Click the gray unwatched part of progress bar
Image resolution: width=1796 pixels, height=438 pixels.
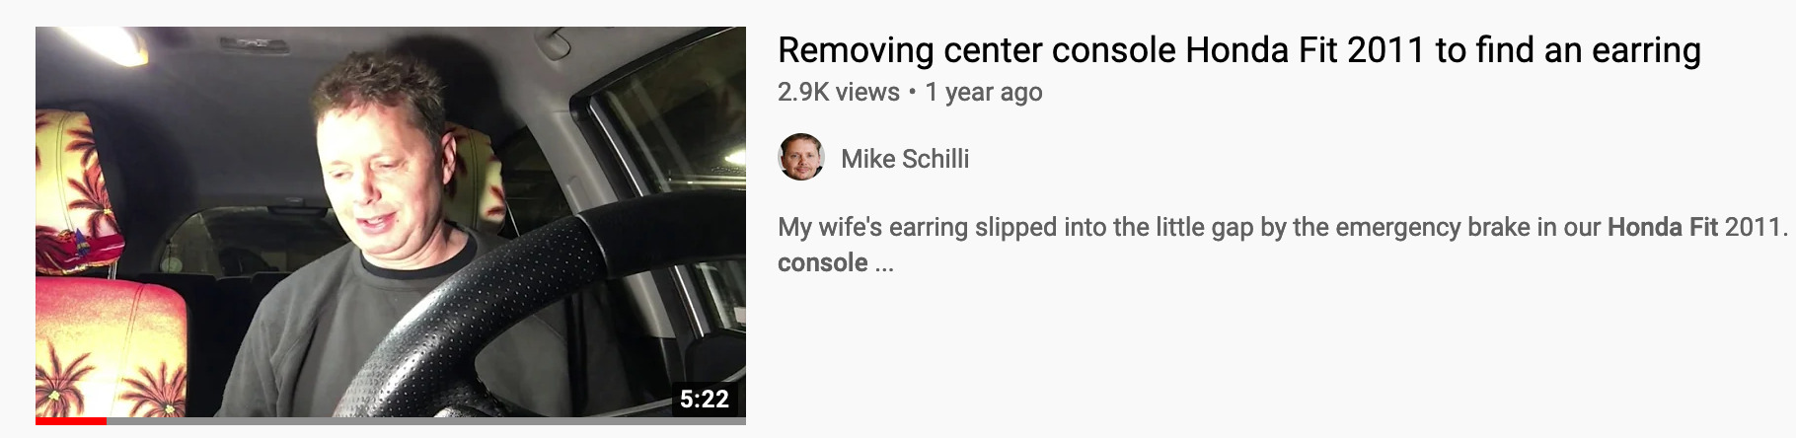426,421
